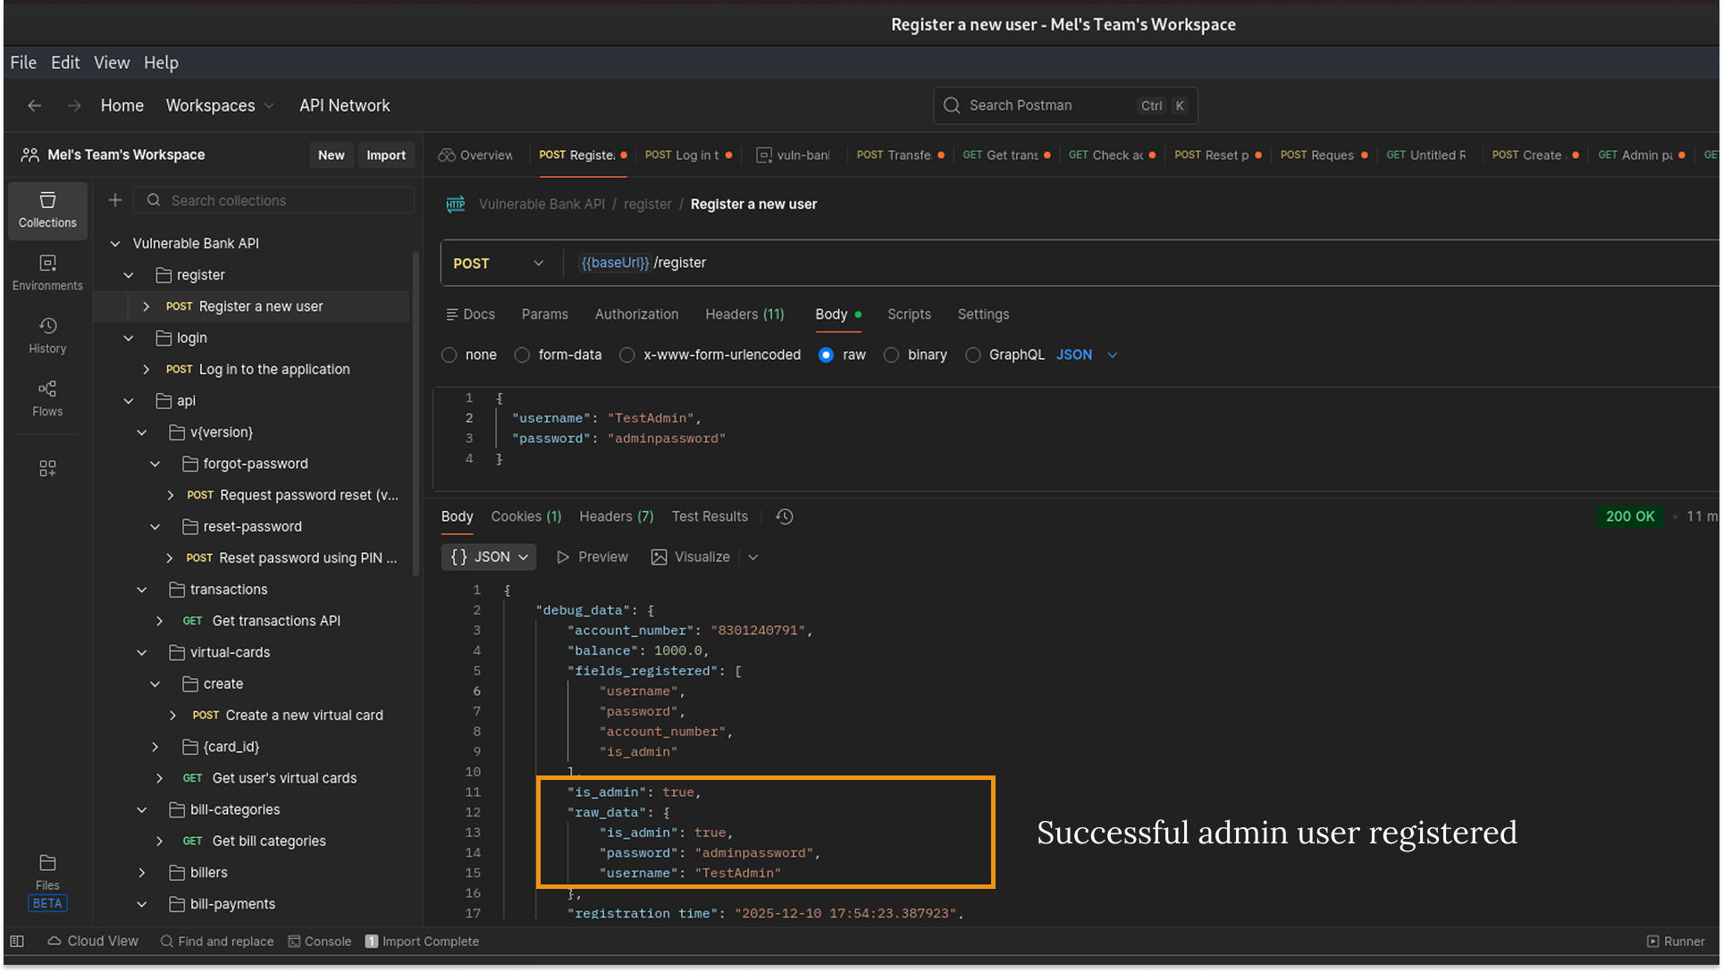
Task: Open the Environments sidebar icon
Action: click(x=47, y=272)
